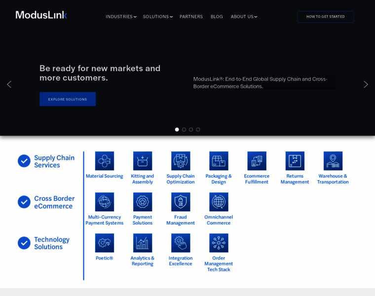Select the Payment Solutions icon
This screenshot has width=375, height=296.
[143, 202]
